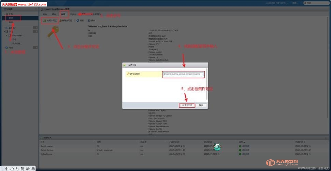This screenshot has width=331, height=171.
Task: Click success icon in Decode License row
Action: tap(240, 146)
